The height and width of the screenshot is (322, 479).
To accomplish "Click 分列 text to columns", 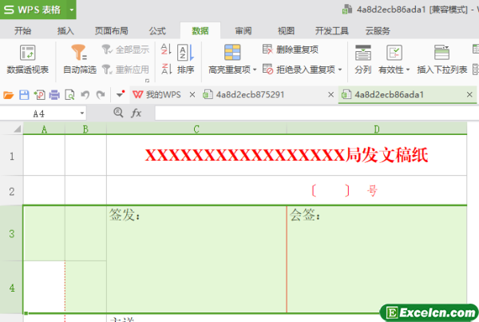I will click(x=363, y=60).
